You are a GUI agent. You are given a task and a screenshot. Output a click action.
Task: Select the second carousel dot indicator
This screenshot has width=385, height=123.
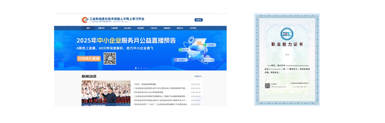pos(139,68)
